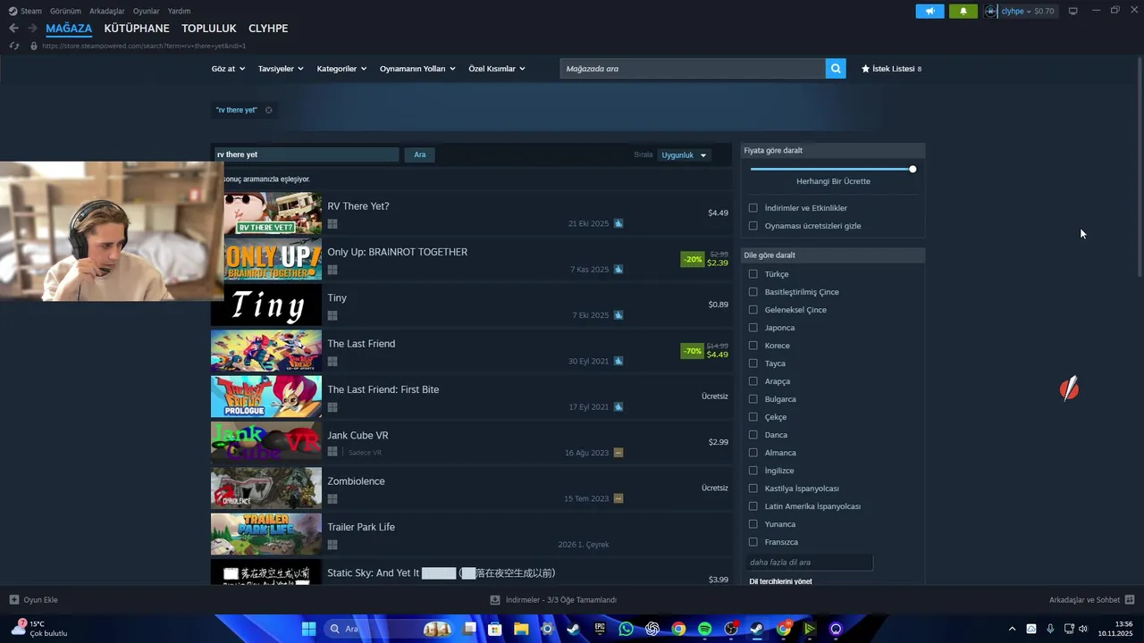Click the yellow compatibility icon in Jank Cube VR row
The width and height of the screenshot is (1144, 643).
[x=618, y=453]
